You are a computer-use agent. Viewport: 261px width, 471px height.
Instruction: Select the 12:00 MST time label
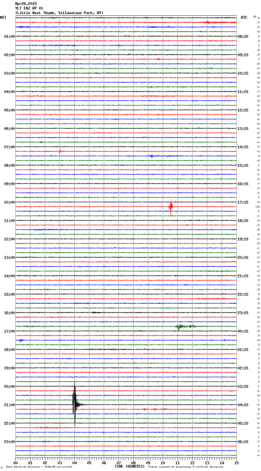tap(10, 239)
